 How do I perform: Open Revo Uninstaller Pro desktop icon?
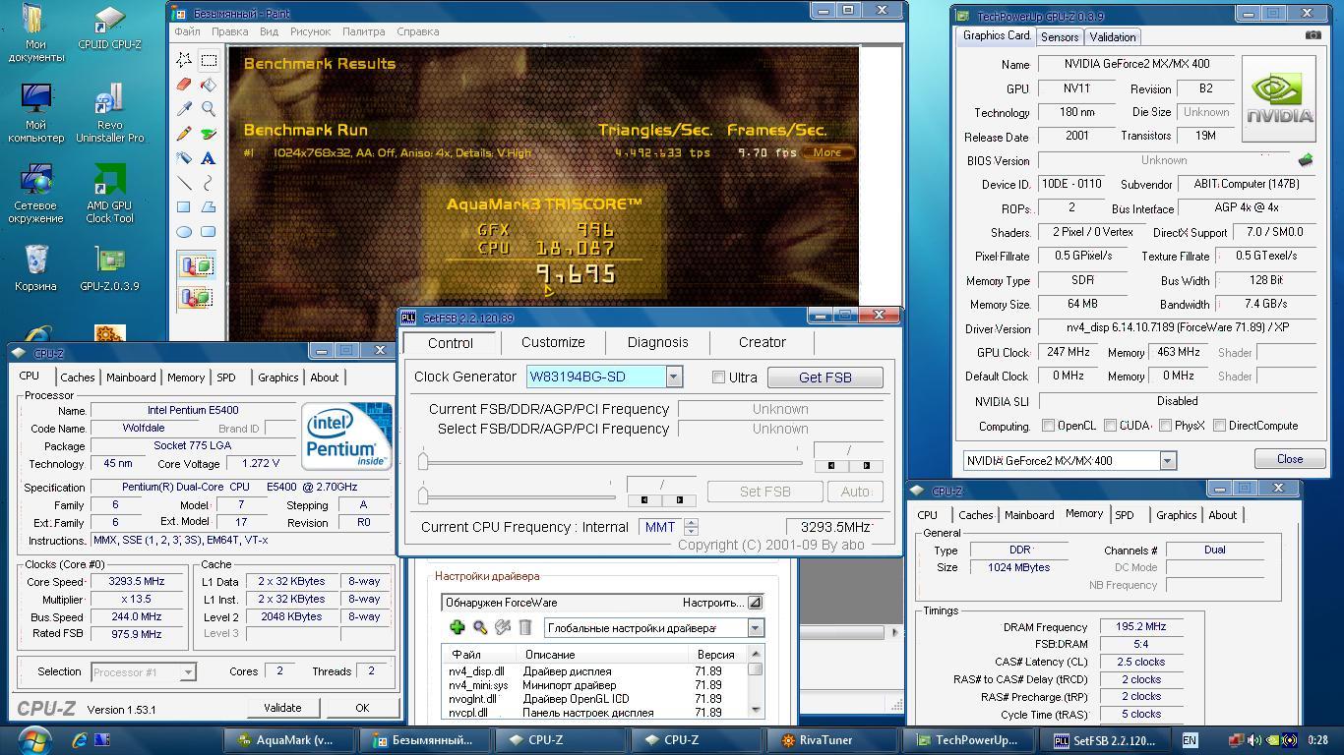point(109,113)
